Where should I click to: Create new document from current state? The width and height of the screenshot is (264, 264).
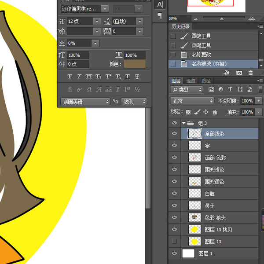[226, 73]
